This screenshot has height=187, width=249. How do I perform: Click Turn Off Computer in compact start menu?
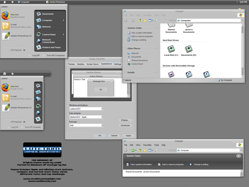[31, 127]
